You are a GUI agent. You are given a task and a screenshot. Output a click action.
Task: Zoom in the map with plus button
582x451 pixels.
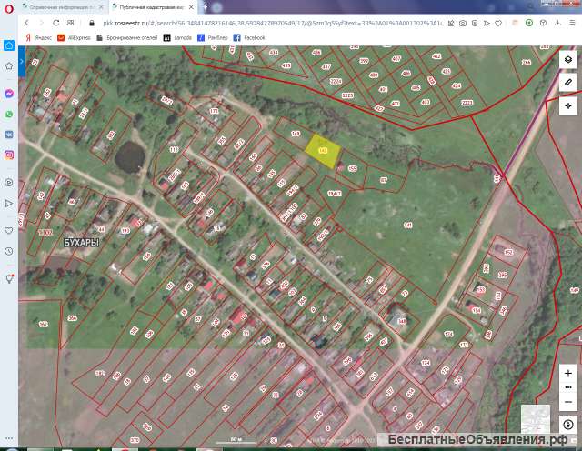click(x=567, y=373)
